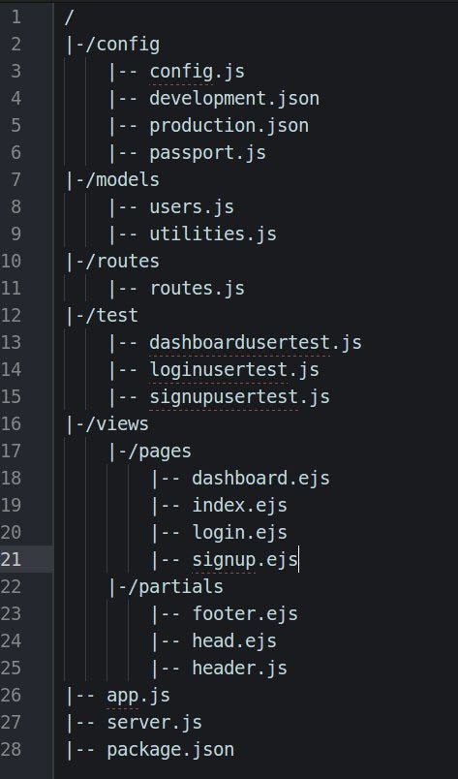This screenshot has width=458, height=779.
Task: Place cursor at loginusertest.js
Action: click(234, 369)
